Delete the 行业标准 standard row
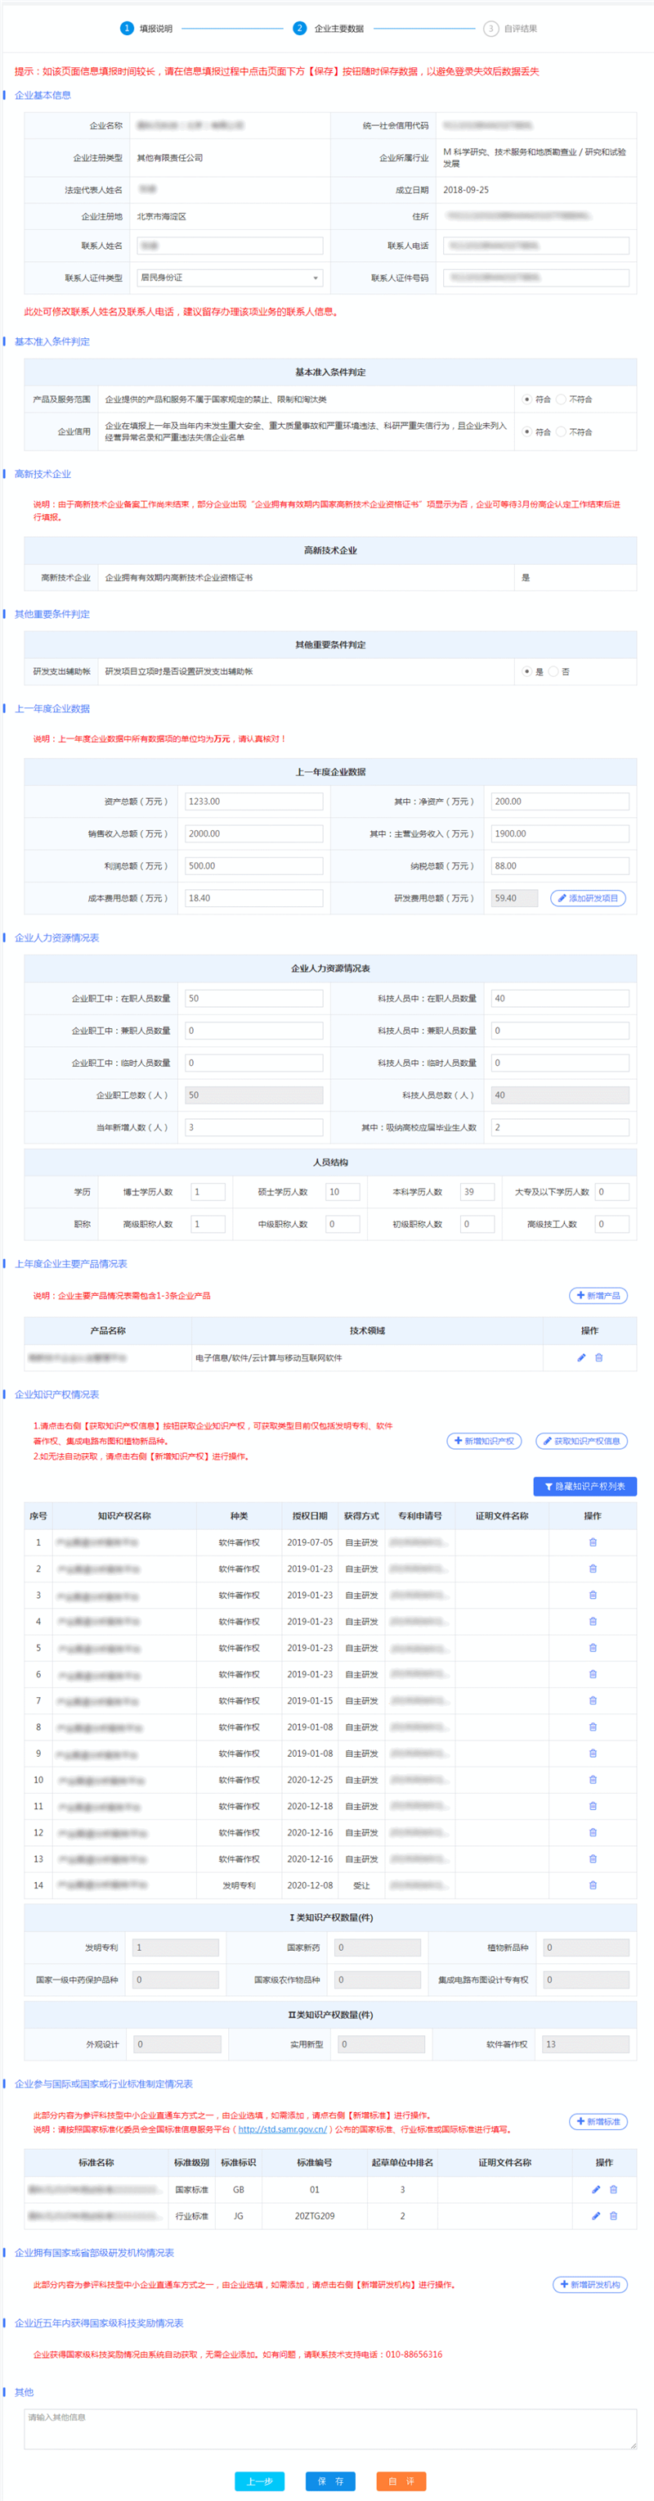Viewport: 654px width, 2501px height. pyautogui.click(x=613, y=2215)
